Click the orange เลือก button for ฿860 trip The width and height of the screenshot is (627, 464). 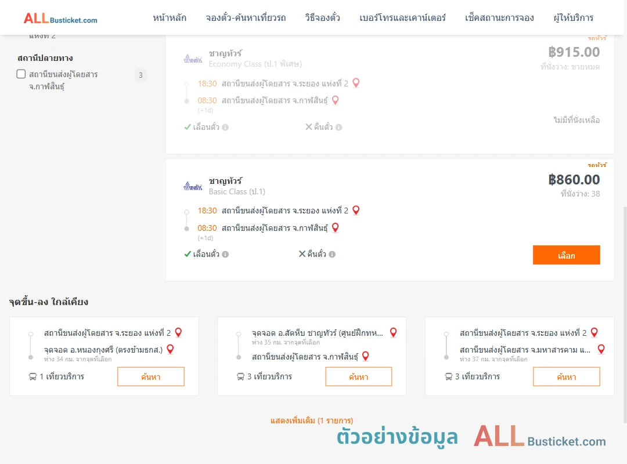(566, 255)
